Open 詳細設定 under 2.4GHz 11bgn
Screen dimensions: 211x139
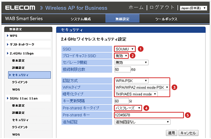pyautogui.click(x=18, y=68)
